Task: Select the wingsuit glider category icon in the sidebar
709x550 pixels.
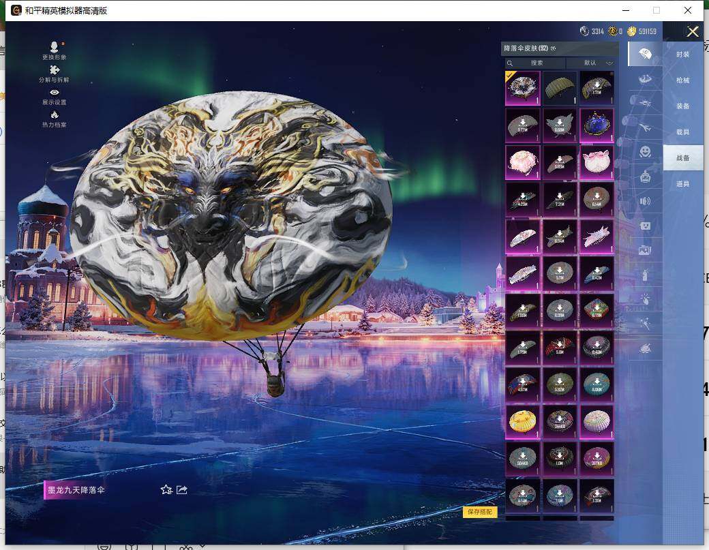Action: coord(645,79)
